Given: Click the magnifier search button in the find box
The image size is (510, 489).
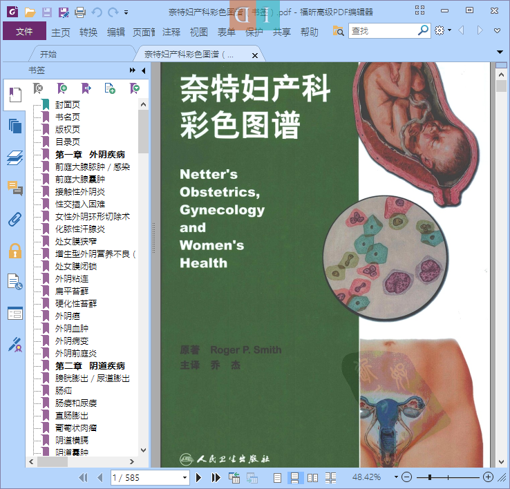Looking at the screenshot, I should [x=423, y=30].
